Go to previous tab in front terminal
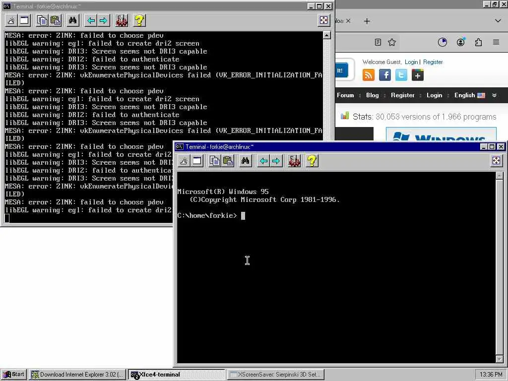This screenshot has width=508, height=381. [263, 161]
